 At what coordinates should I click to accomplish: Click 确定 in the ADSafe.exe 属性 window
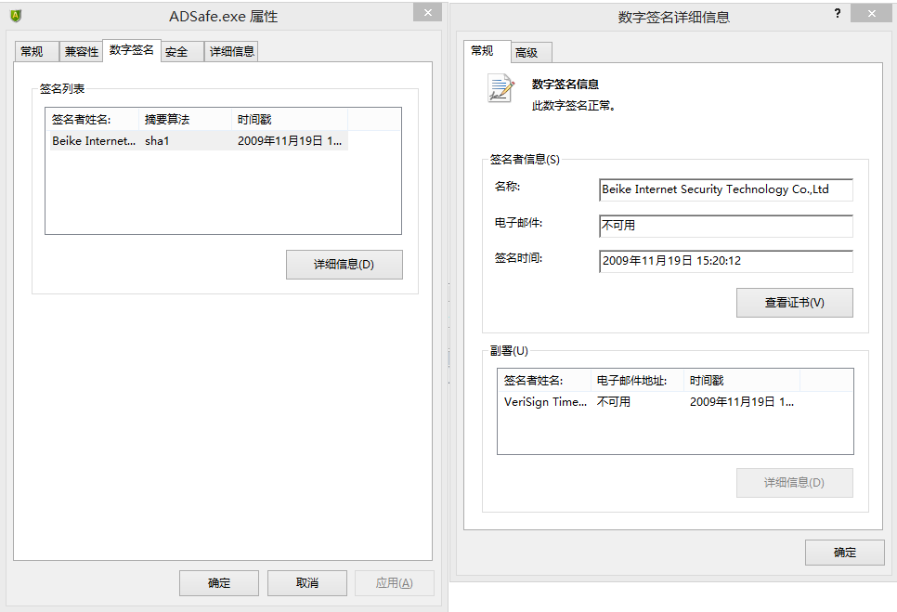click(219, 583)
